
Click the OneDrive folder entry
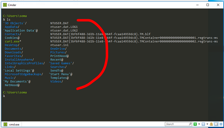tap(58, 49)
